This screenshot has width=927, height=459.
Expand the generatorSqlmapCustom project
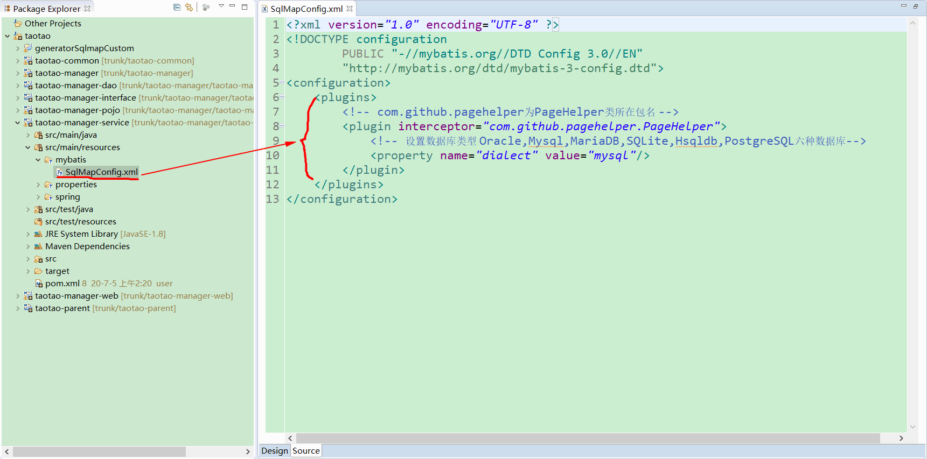point(17,48)
